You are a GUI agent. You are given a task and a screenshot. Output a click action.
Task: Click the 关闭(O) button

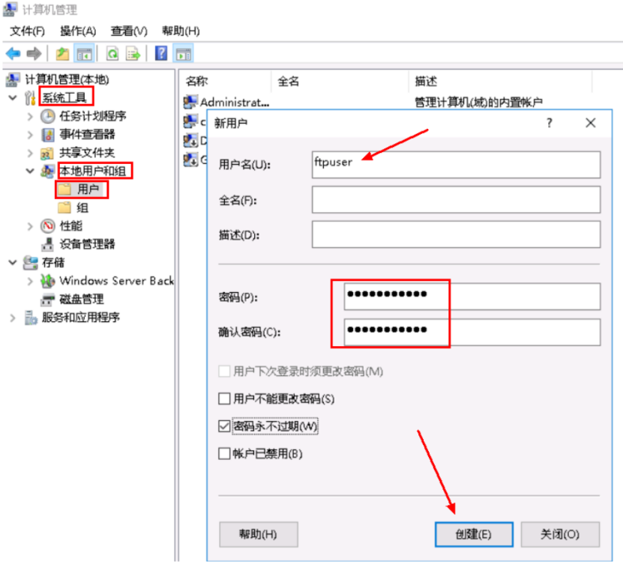[561, 534]
